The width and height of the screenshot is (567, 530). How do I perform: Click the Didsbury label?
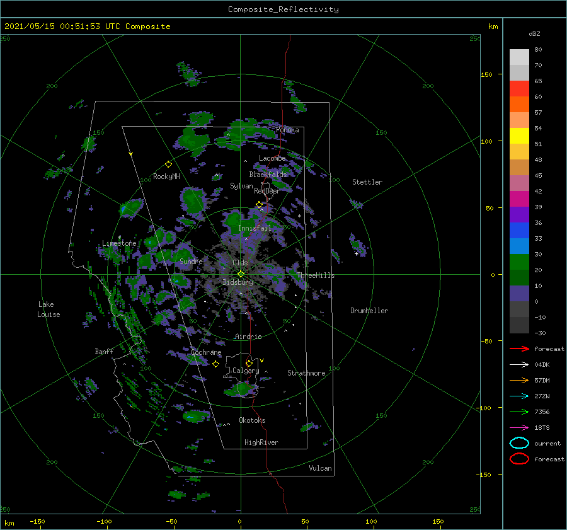pyautogui.click(x=238, y=282)
